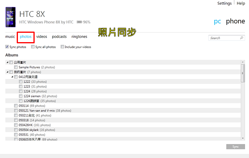Switch to phone view
The width and height of the screenshot is (249, 158).
(235, 21)
